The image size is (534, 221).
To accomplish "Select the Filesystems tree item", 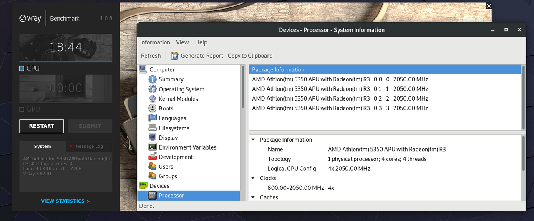I will coord(174,128).
